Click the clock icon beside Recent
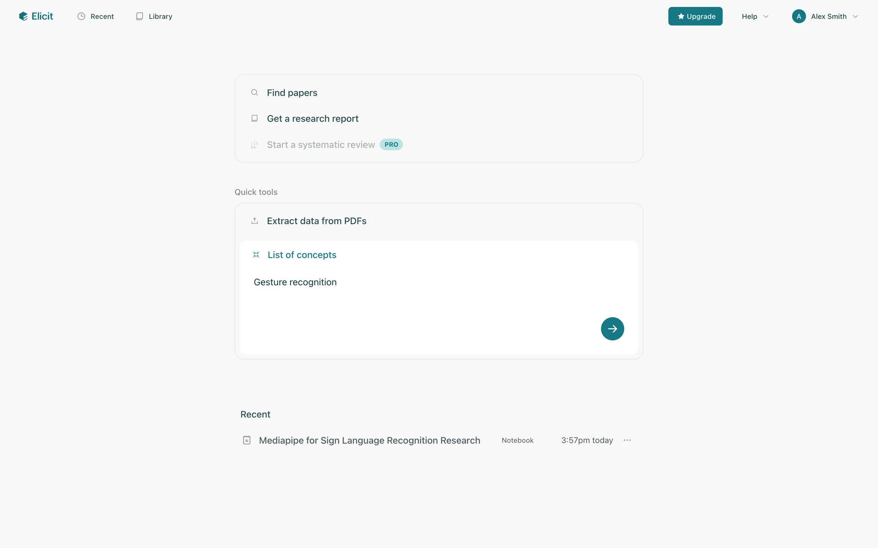878x548 pixels. point(81,16)
